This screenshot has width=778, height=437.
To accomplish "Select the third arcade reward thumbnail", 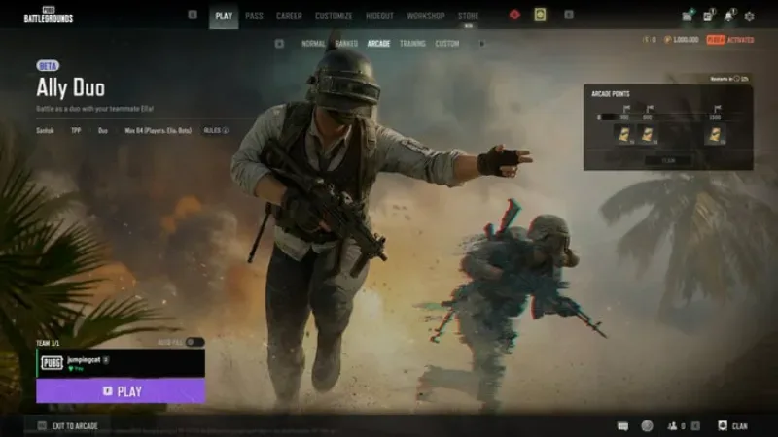I will tap(715, 134).
